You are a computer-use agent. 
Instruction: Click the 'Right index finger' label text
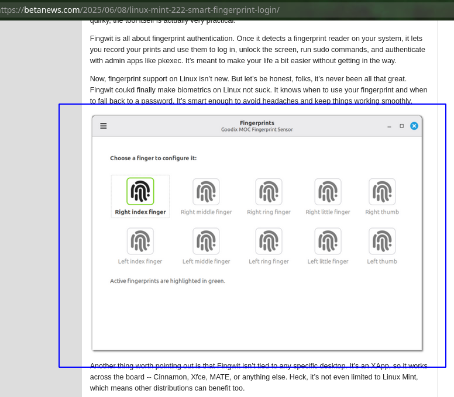[x=140, y=212]
